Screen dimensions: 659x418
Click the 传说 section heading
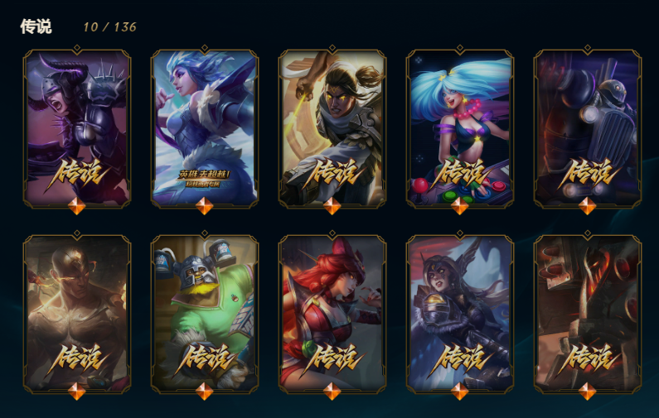click(36, 26)
